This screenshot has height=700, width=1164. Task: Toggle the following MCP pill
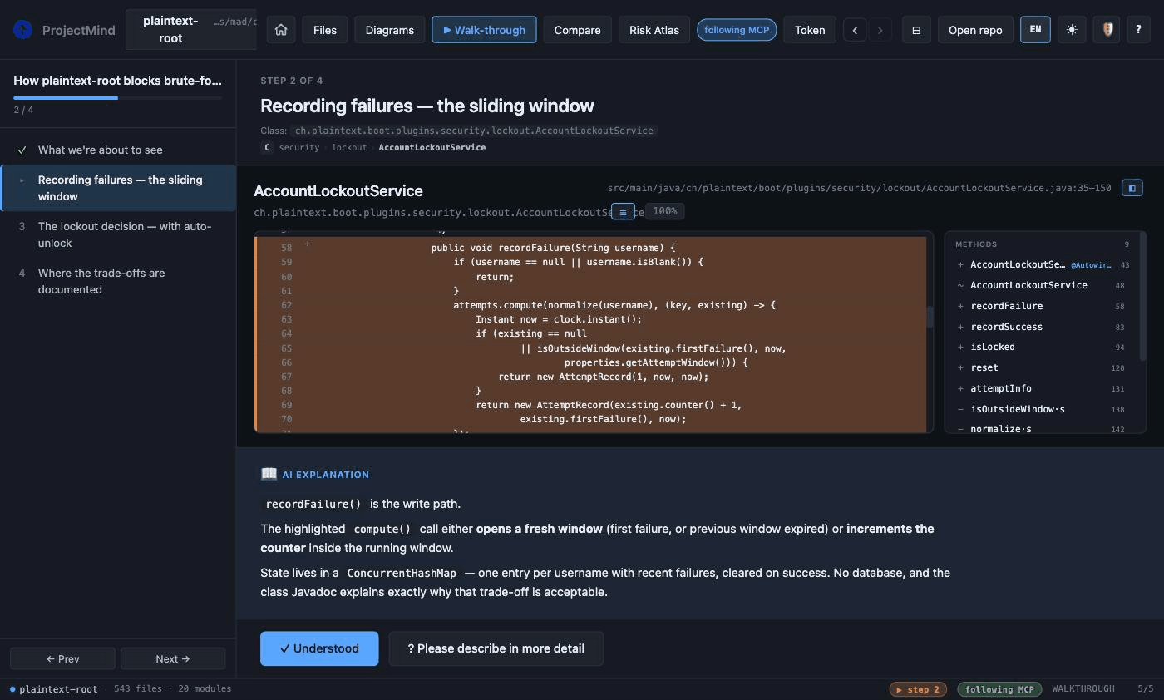click(737, 30)
